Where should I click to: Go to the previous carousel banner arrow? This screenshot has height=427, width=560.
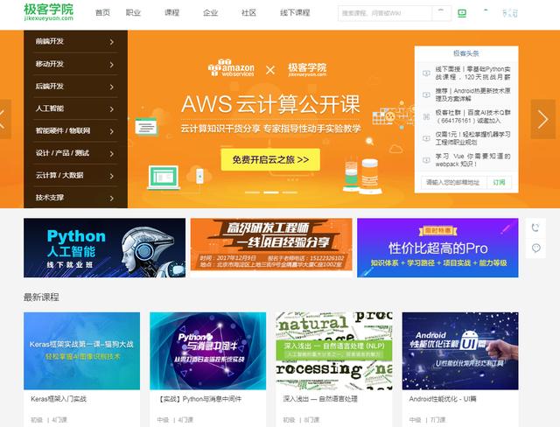pyautogui.click(x=3, y=119)
